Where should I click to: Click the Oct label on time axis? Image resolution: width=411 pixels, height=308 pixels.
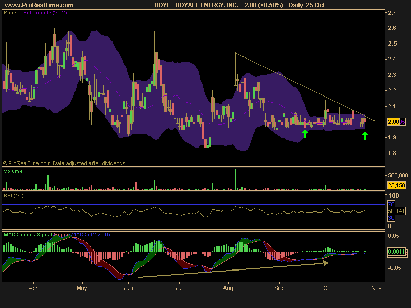328,288
